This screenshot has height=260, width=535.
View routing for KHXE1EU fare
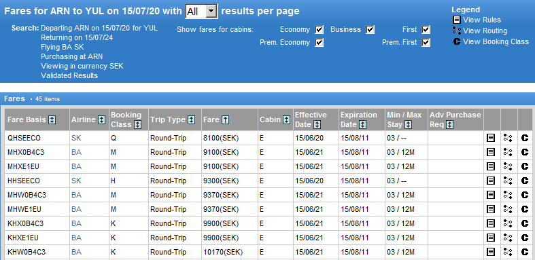point(508,238)
